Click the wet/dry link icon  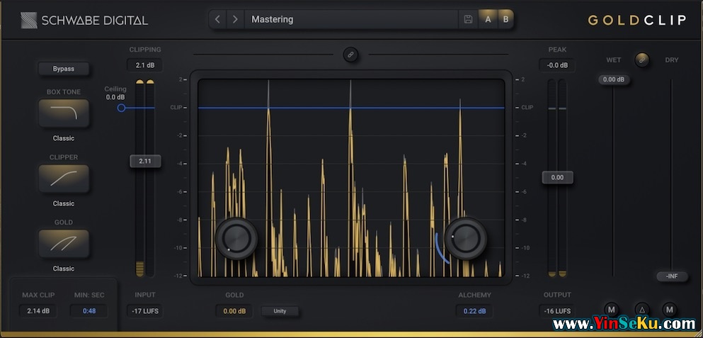(642, 60)
